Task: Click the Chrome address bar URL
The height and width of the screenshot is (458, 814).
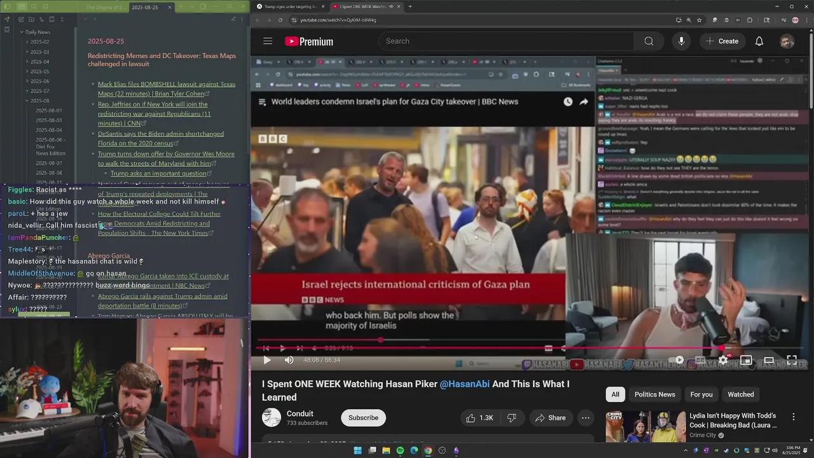Action: pyautogui.click(x=338, y=20)
